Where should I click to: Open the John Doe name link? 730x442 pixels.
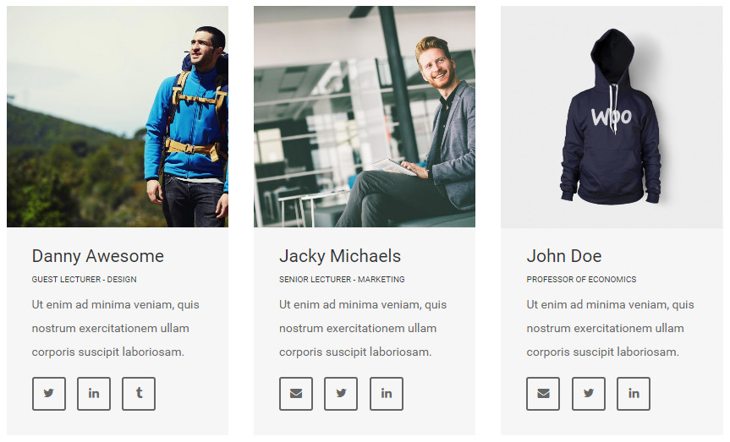[564, 256]
